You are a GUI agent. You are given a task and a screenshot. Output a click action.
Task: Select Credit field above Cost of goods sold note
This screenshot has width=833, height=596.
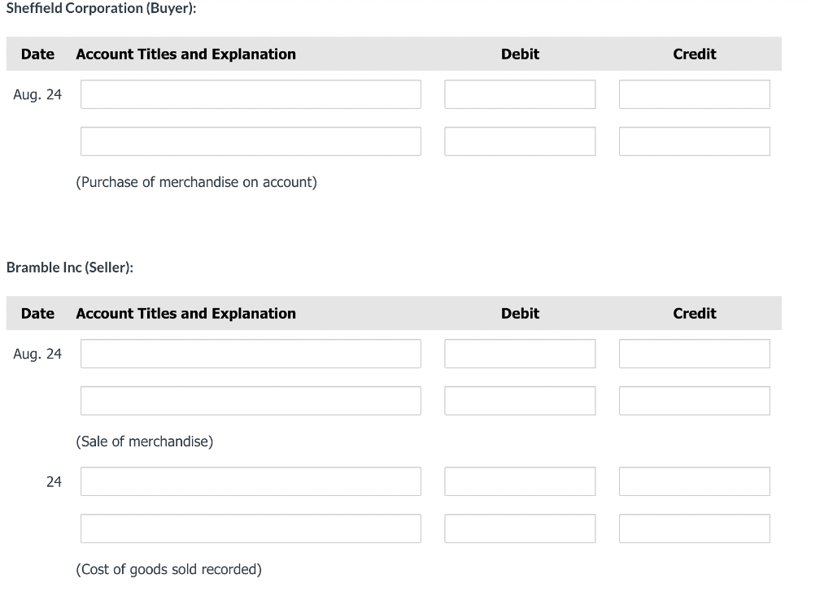click(694, 529)
